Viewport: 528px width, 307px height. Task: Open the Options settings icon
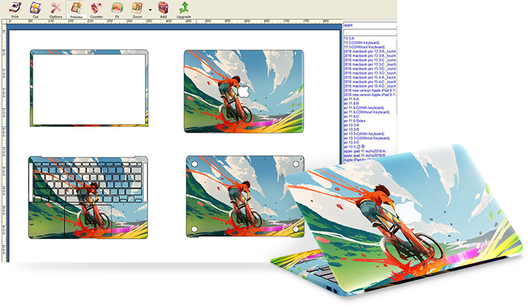pyautogui.click(x=55, y=9)
